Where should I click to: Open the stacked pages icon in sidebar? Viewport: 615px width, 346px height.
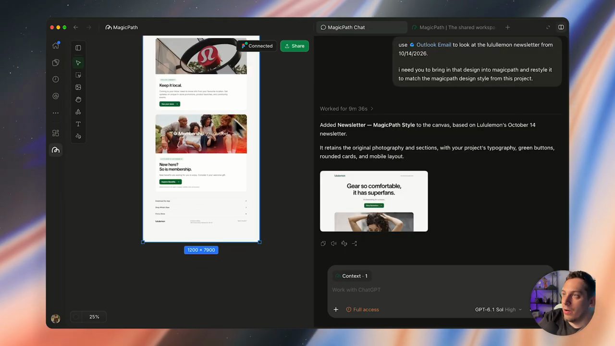pos(56,62)
